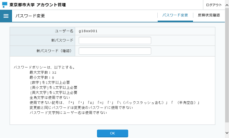Click the scrollbar down arrow
This screenshot has height=138, width=229.
point(227,133)
